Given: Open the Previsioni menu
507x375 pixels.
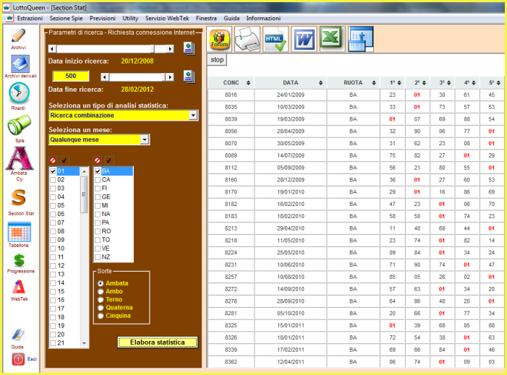Looking at the screenshot, I should (x=103, y=18).
